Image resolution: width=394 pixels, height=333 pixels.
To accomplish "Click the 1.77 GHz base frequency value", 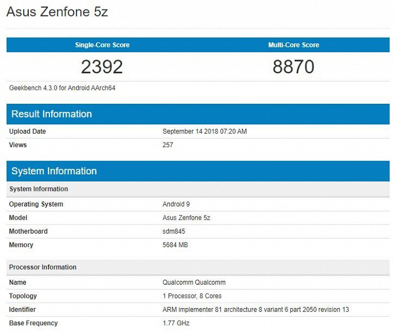I will 176,323.
